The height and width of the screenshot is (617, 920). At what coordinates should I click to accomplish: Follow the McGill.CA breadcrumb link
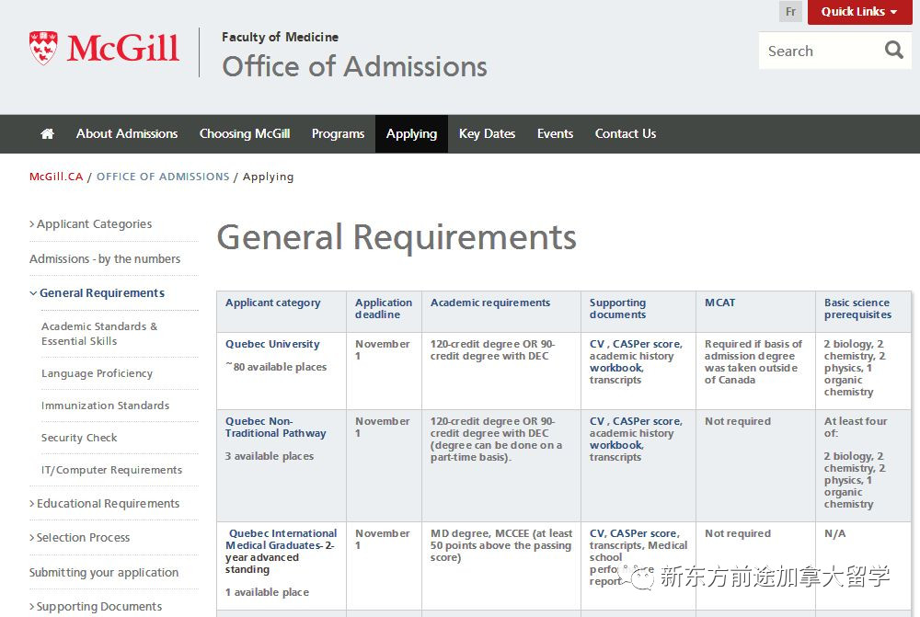(x=56, y=177)
